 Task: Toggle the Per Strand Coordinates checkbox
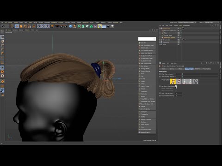tap(176, 86)
